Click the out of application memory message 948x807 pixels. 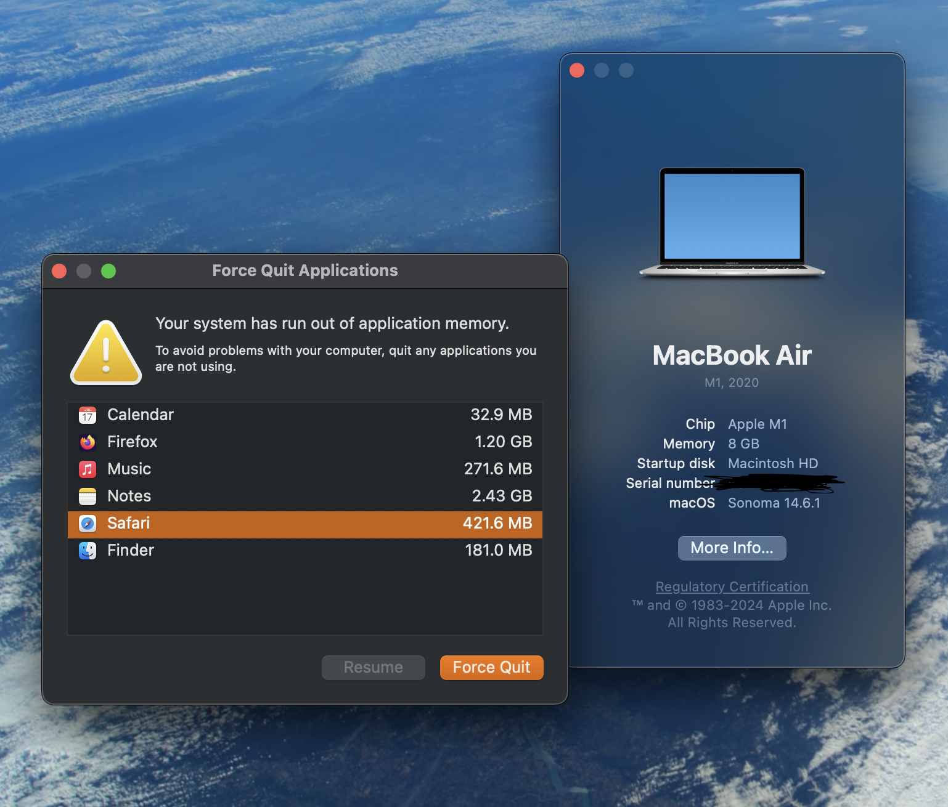(332, 323)
